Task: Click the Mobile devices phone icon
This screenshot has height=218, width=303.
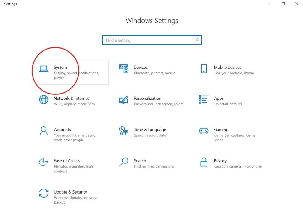Action: click(x=204, y=68)
